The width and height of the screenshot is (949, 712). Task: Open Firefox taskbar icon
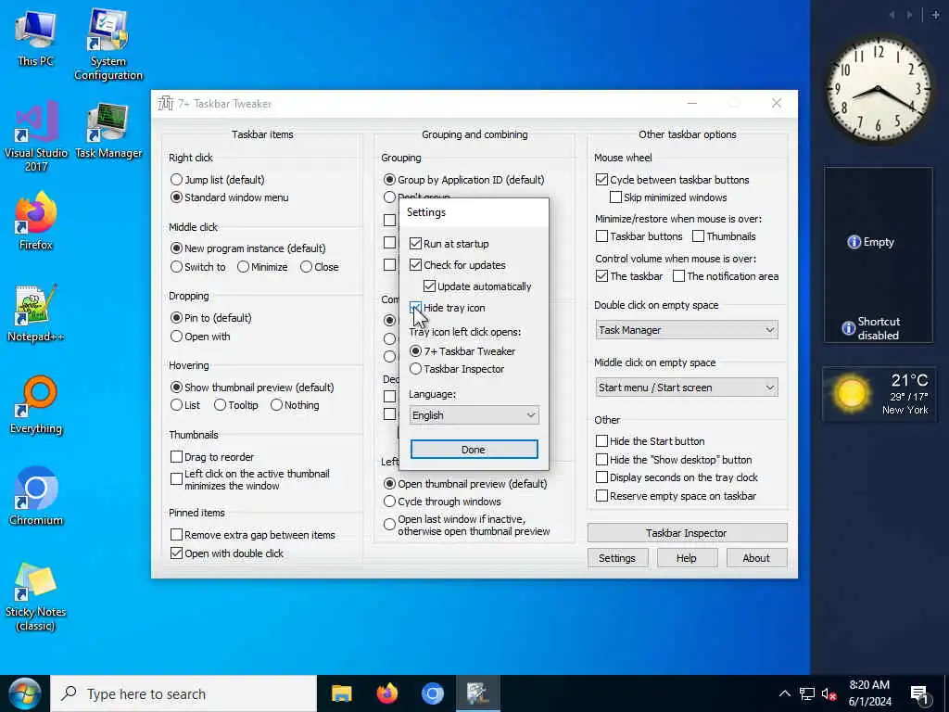(x=387, y=693)
